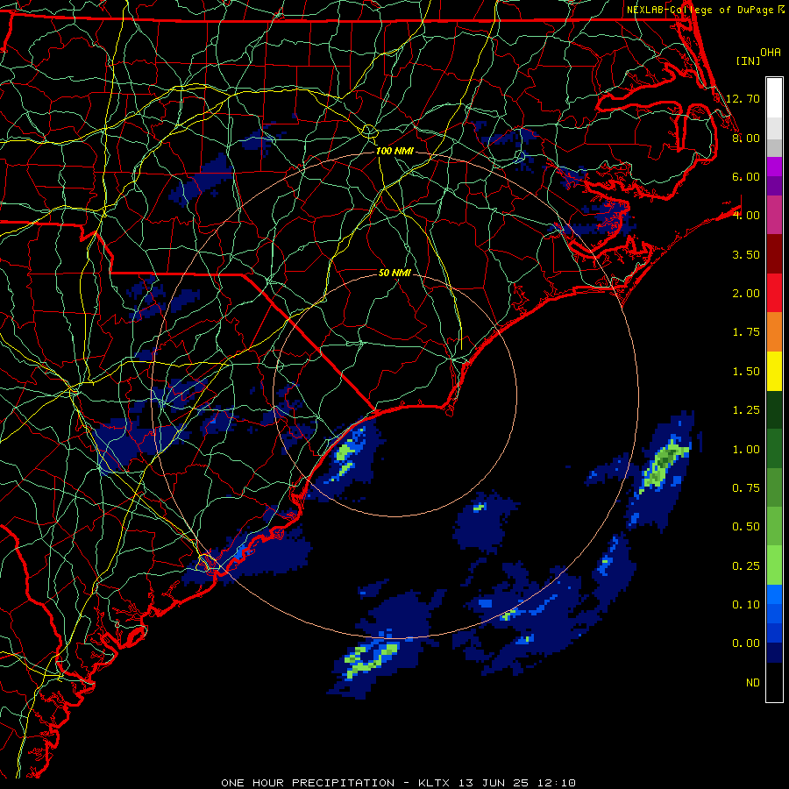The image size is (789, 789).
Task: Click the 0.25 legend value
Action: [746, 566]
